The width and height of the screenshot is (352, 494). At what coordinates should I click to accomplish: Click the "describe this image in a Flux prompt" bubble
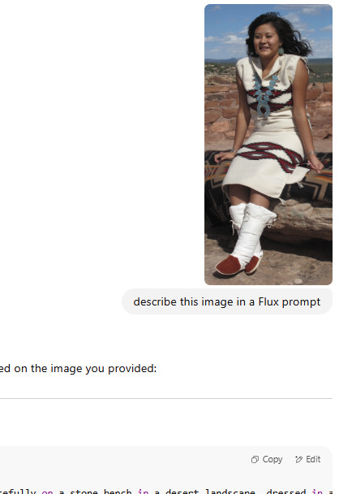[227, 301]
